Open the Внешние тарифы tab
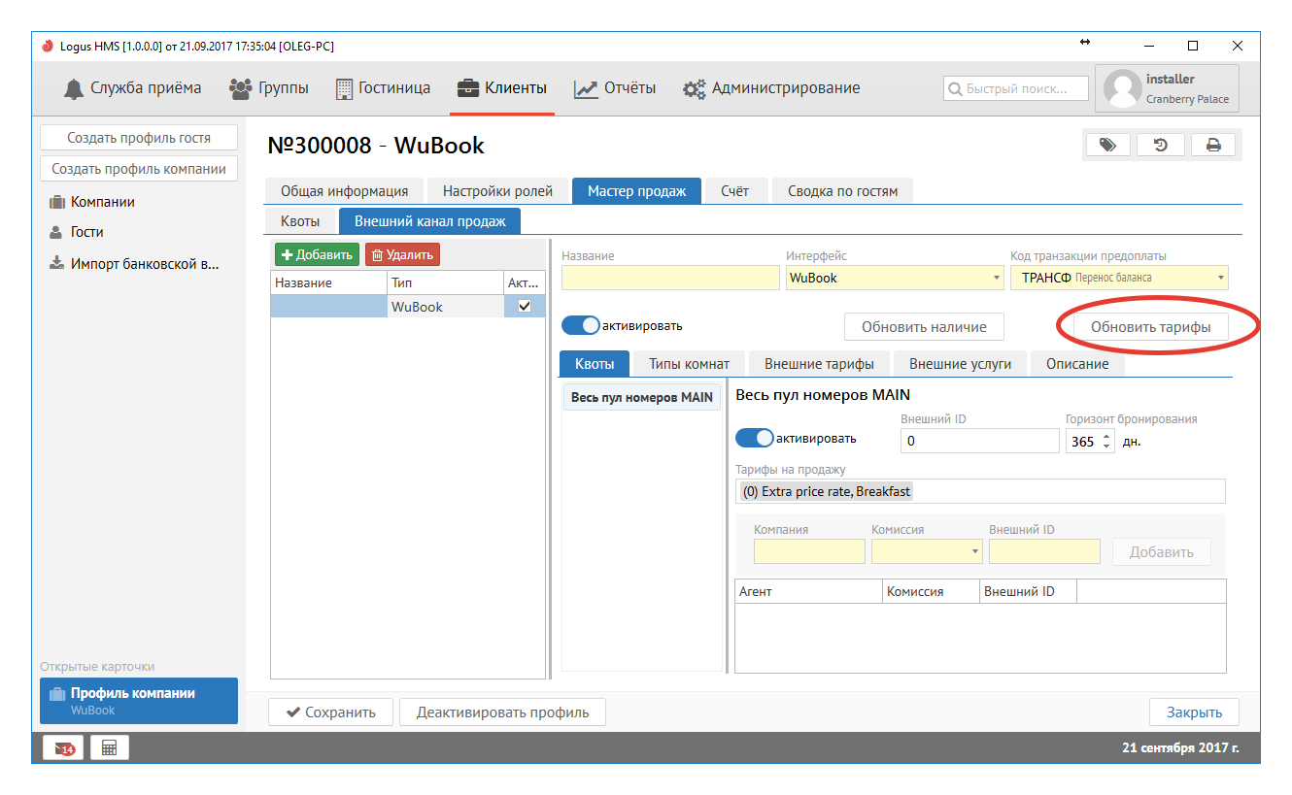1292x795 pixels. [819, 364]
